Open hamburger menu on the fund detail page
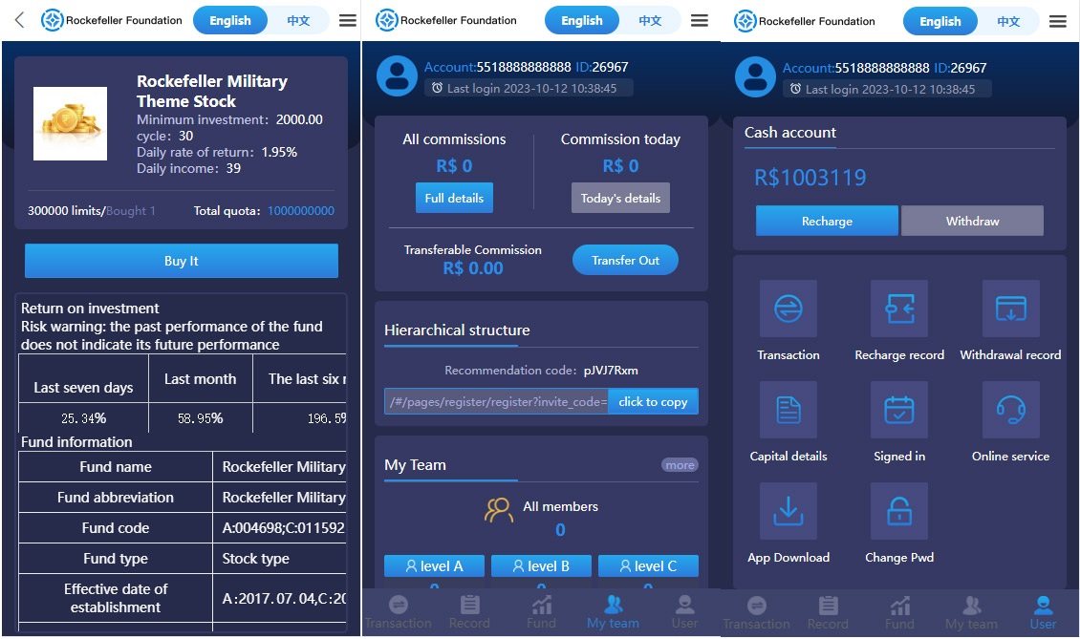 348,20
